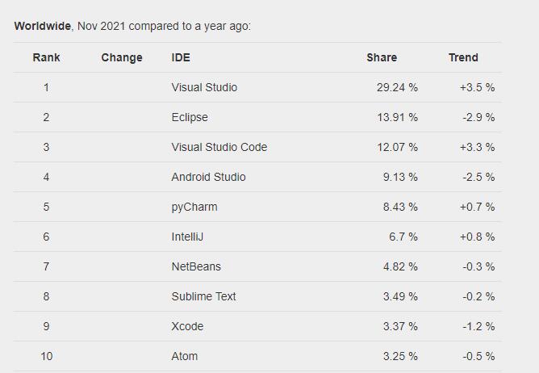Screen dimensions: 539x373
Task: Select the Eclipse IDE entry
Action: click(190, 117)
